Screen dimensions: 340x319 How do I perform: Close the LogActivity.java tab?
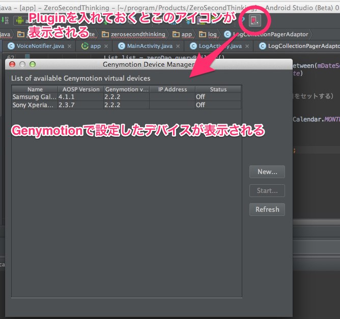[247, 46]
